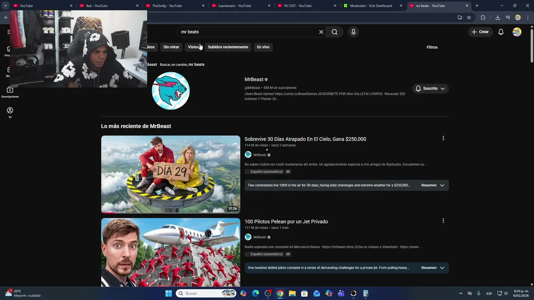Open options menu for Sobrevive 30 Días video

point(443,138)
